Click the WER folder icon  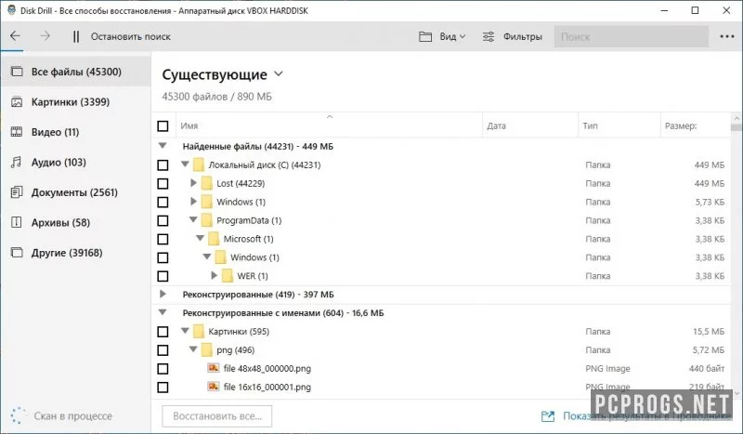click(228, 276)
